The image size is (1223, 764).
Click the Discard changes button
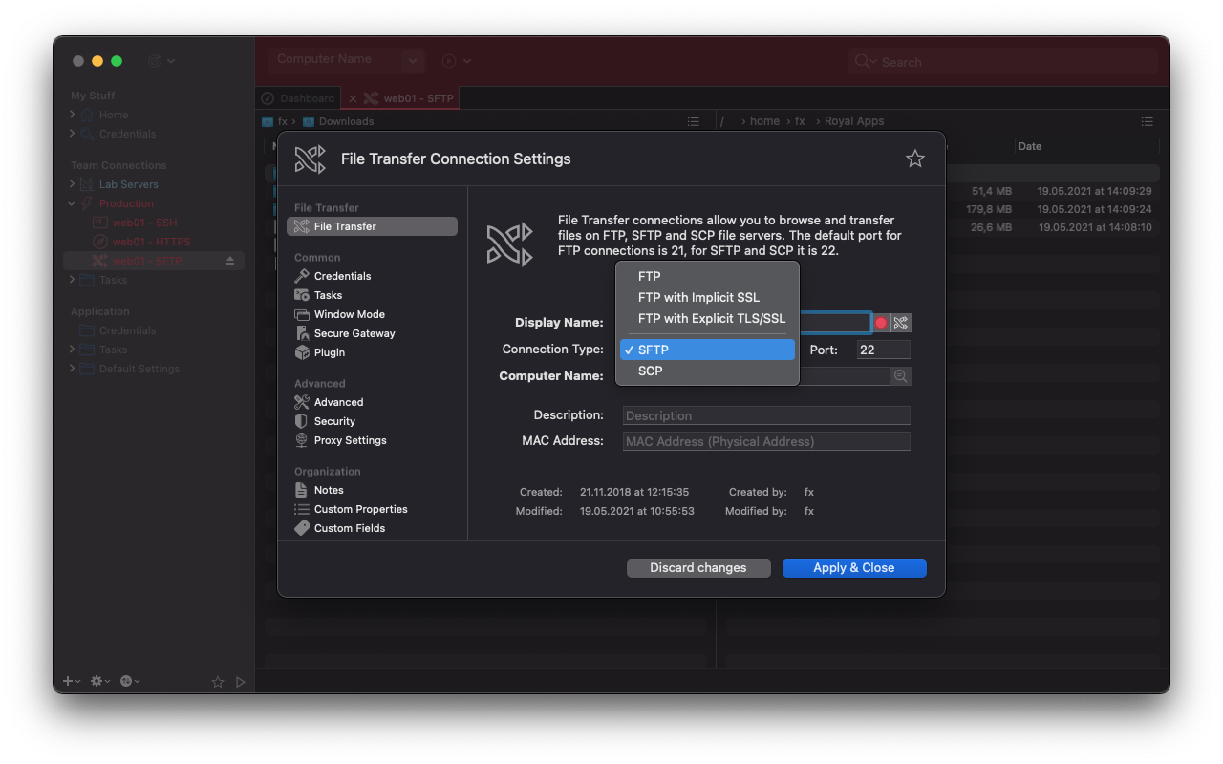pos(698,567)
